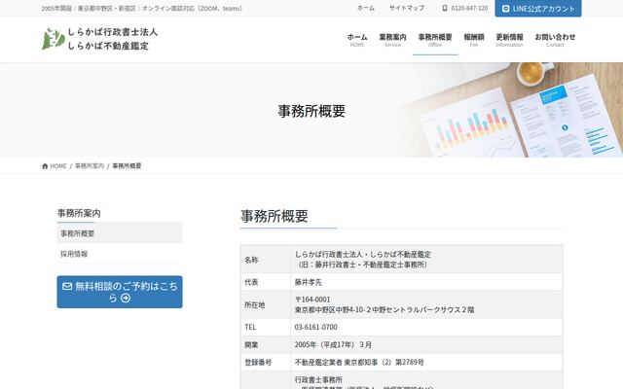The image size is (623, 389).
Task: Open the サイトマップ link
Action: 407,8
